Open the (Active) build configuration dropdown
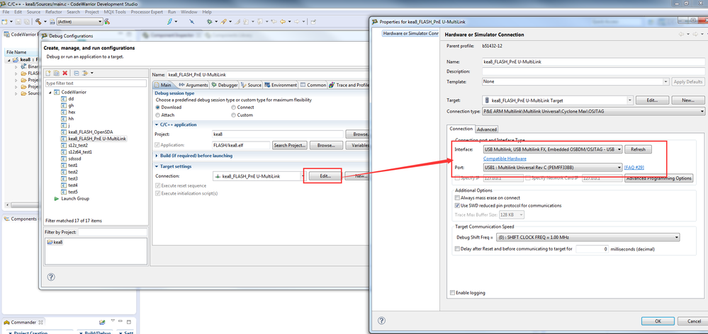Screen dimensions: 708x334 coord(79,21)
